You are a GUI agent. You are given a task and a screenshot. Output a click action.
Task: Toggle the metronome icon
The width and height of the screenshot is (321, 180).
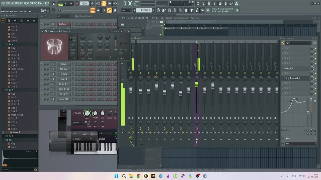coord(93,3)
